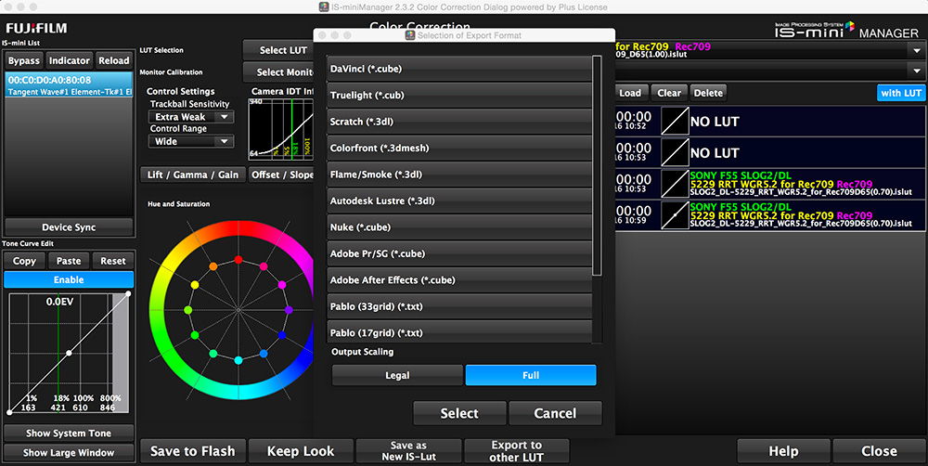
Task: Choose Autodesk Lustre (*.3dl) format
Action: point(459,201)
